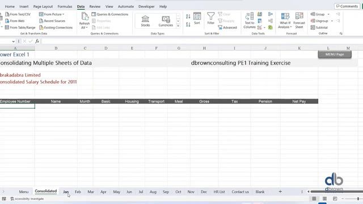Expand the Data Types gallery
Image resolution: width=363 pixels, height=204 pixels.
tap(178, 25)
